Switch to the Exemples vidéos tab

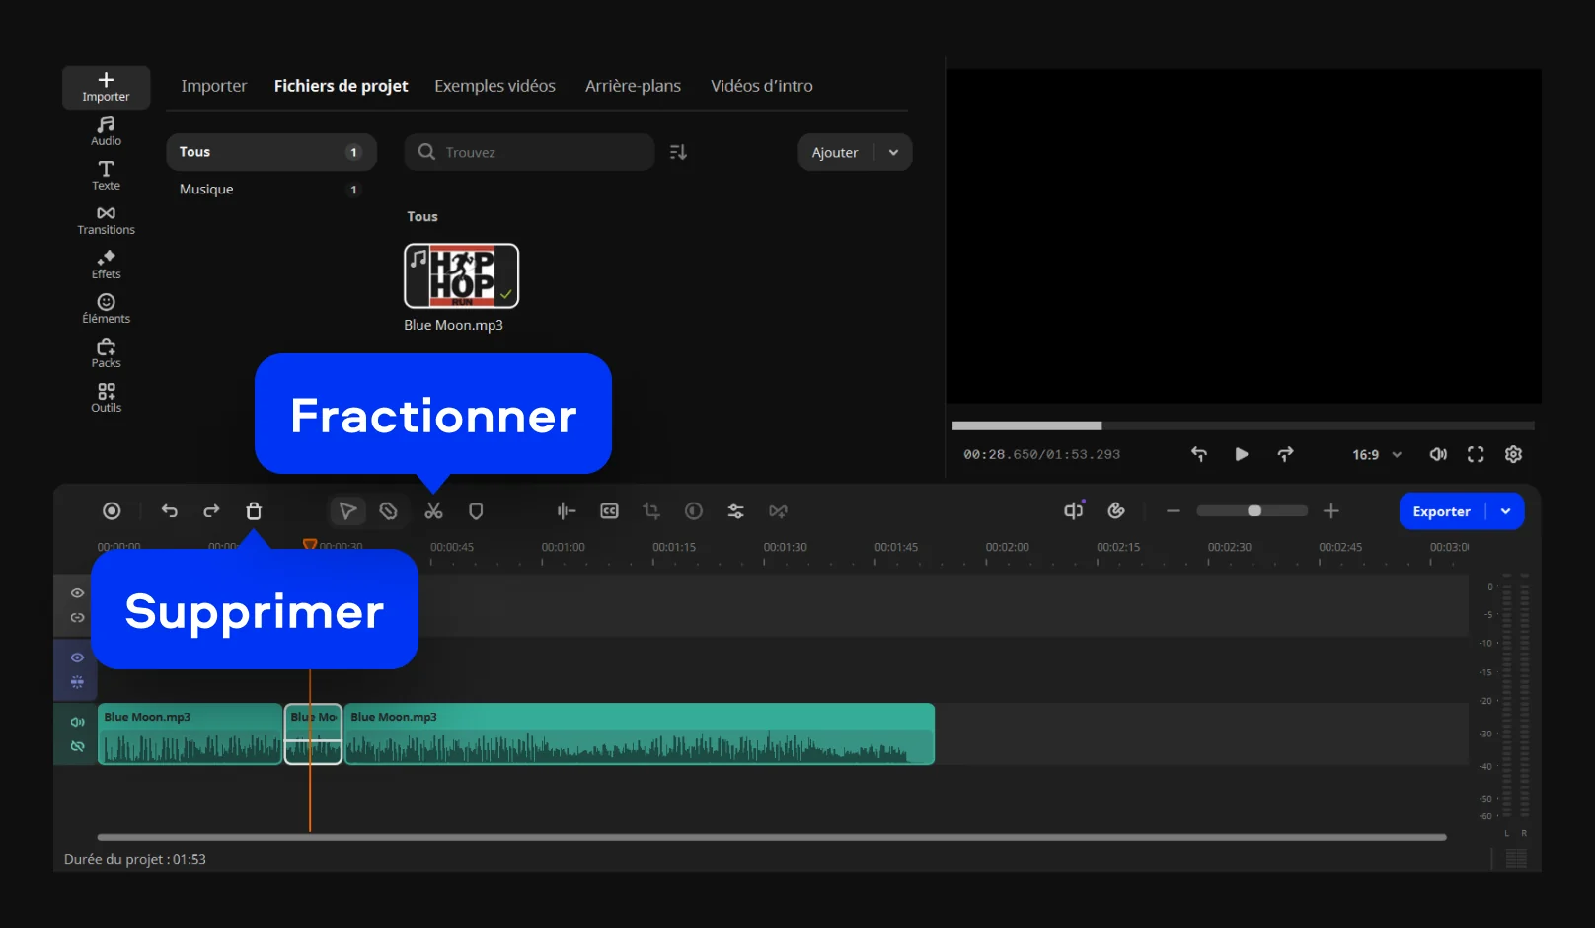coord(494,86)
